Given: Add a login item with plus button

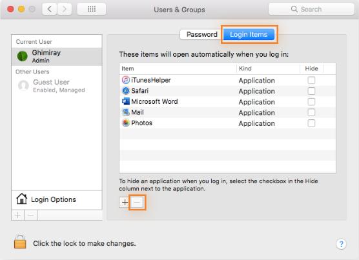Looking at the screenshot, I should coord(125,203).
